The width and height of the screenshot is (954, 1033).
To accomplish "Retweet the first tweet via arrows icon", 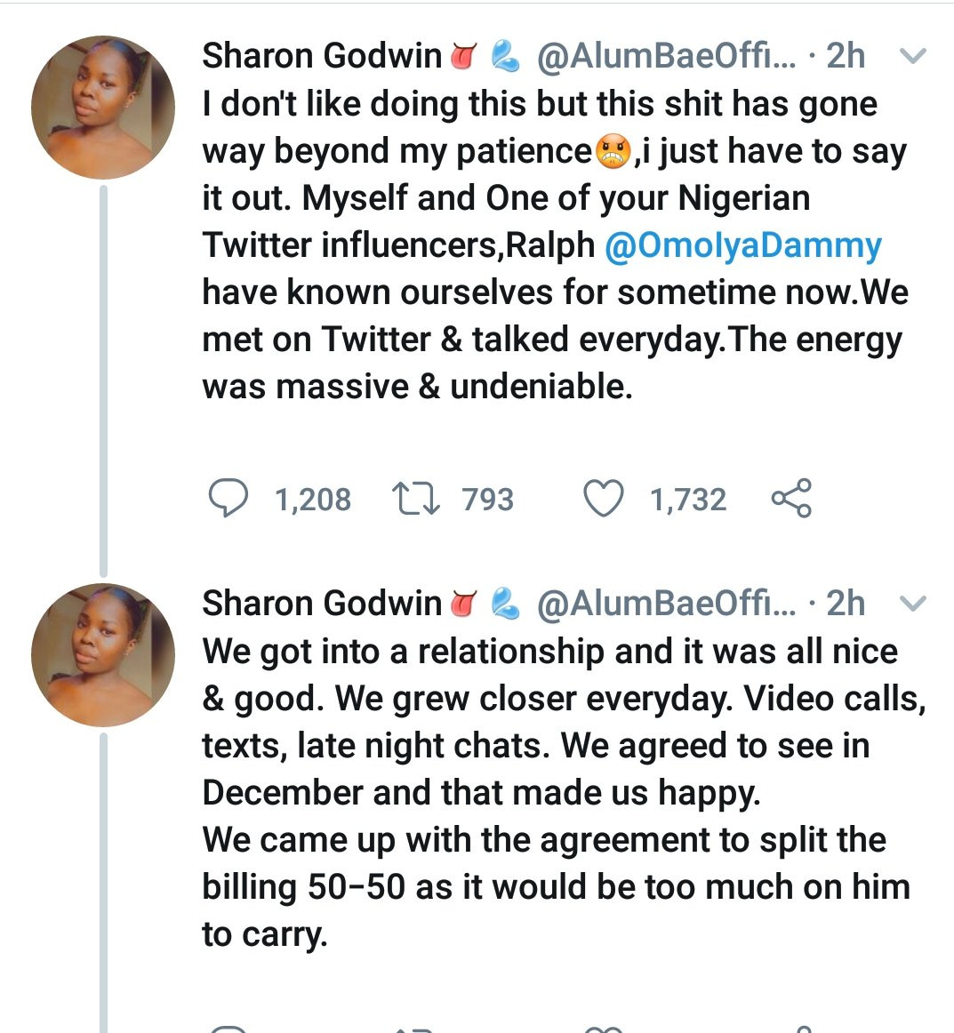I will (415, 499).
